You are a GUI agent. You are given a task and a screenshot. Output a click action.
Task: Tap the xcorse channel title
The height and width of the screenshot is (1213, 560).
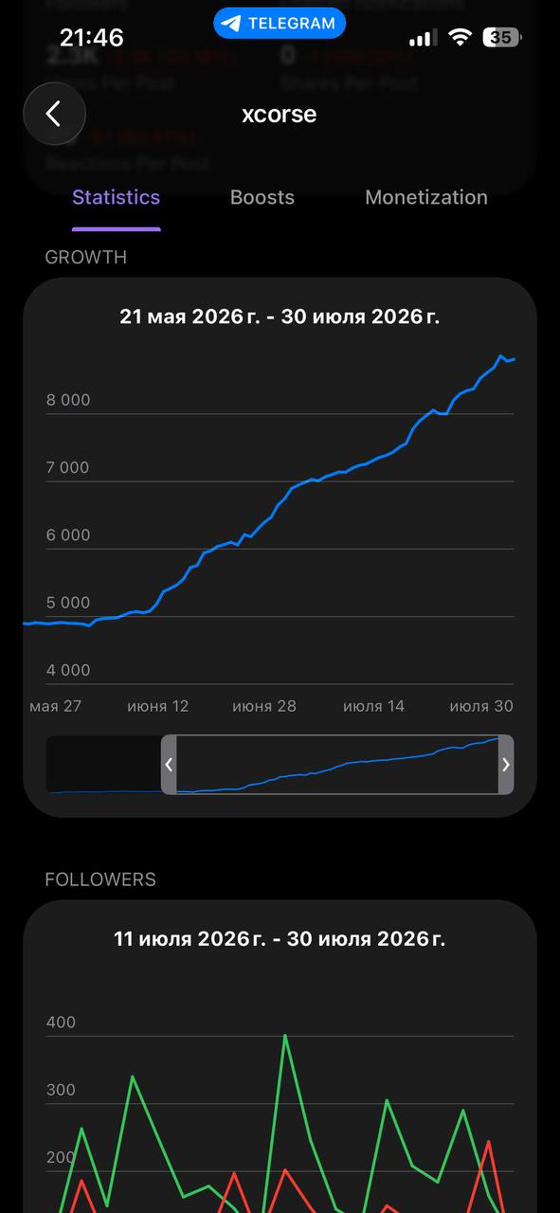coord(280,115)
